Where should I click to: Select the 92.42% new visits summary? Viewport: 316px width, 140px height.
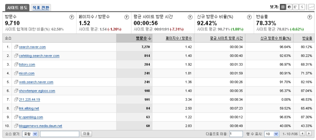tap(207, 23)
